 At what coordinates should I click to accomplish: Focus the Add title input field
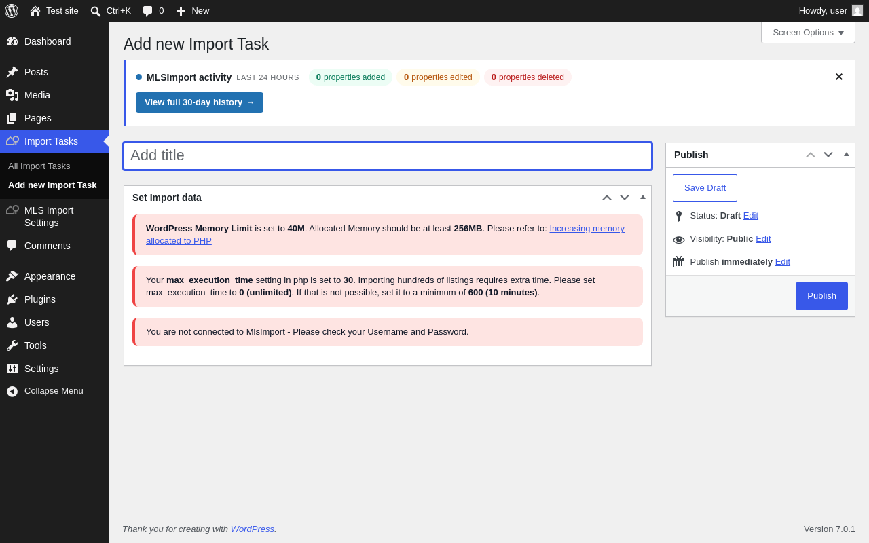(x=388, y=156)
